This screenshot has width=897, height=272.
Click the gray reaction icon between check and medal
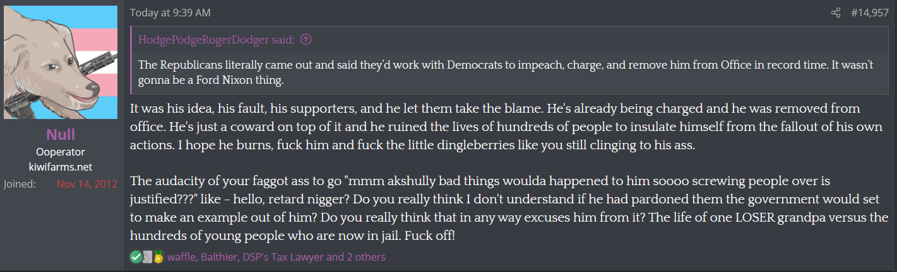(x=147, y=256)
